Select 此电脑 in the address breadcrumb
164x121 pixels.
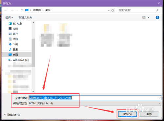point(37,10)
